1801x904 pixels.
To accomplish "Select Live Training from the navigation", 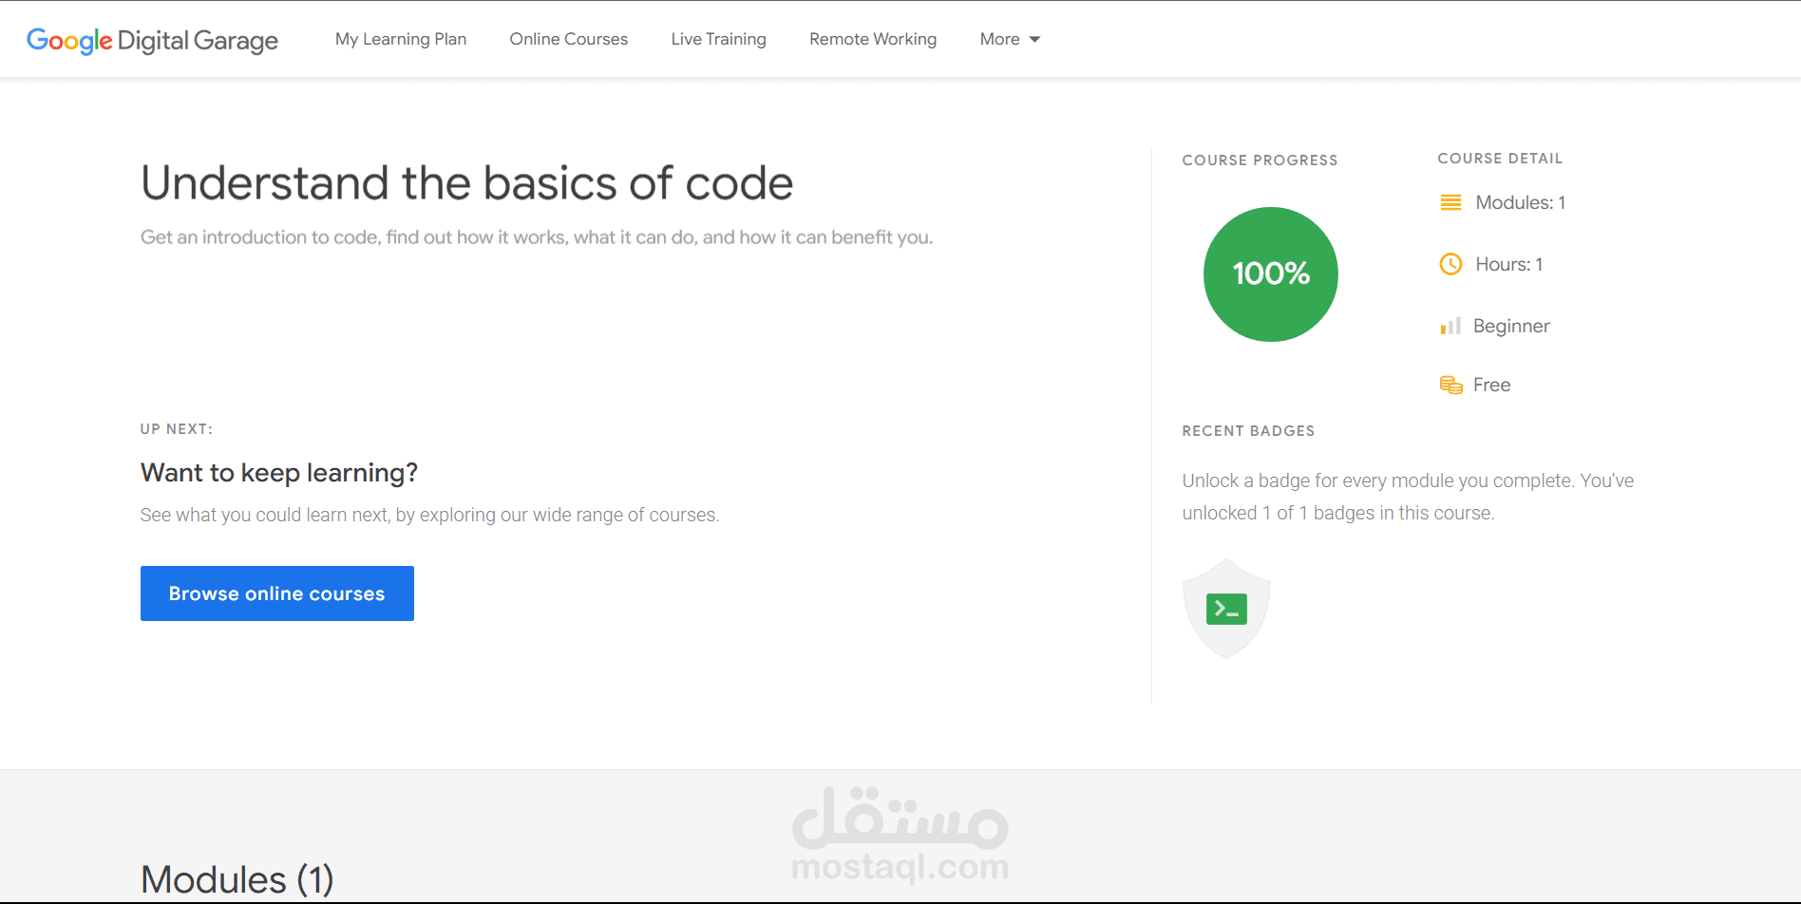I will pos(718,39).
